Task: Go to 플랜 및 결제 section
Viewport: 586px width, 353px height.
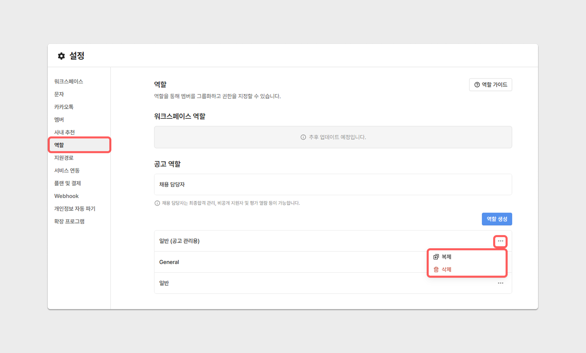Action: [67, 183]
